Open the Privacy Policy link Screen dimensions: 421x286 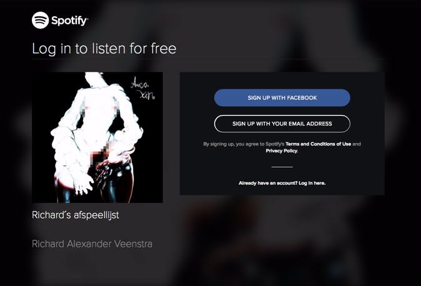281,151
